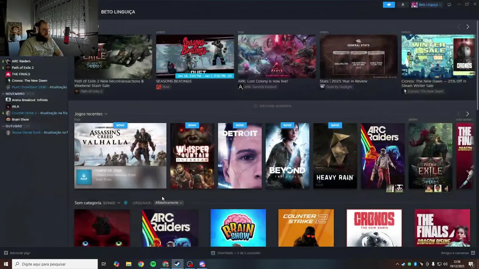Select ARC Raiders in the library list
The image size is (479, 269).
(x=21, y=61)
